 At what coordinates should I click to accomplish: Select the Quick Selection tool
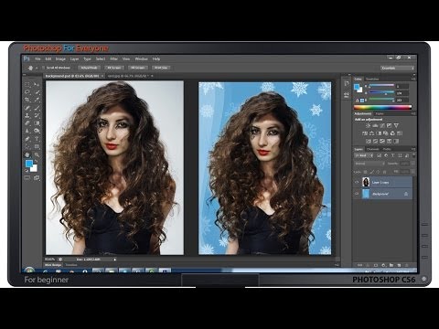(37, 92)
